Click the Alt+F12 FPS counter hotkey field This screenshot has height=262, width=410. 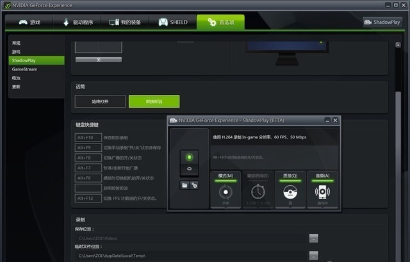(88, 198)
